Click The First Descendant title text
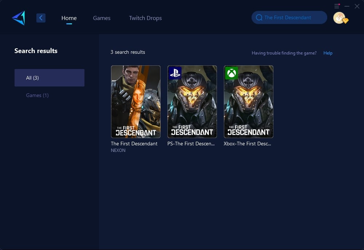The height and width of the screenshot is (250, 364). click(x=134, y=144)
